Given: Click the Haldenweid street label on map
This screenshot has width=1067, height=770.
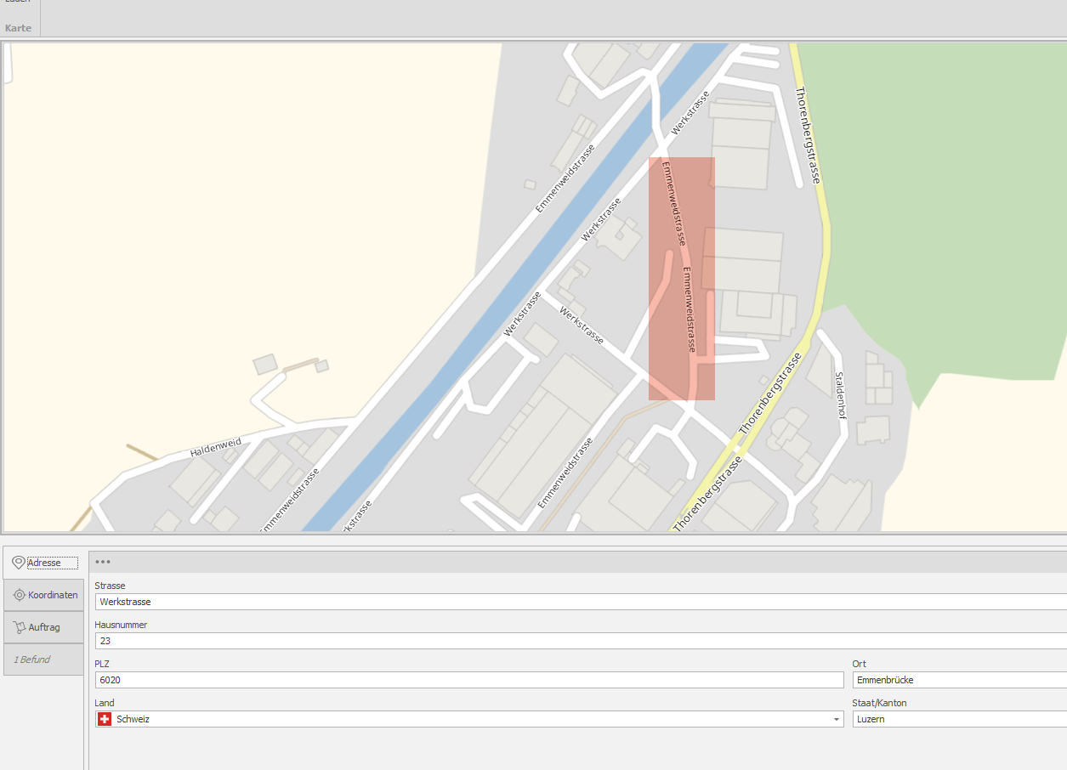Looking at the screenshot, I should pos(216,447).
